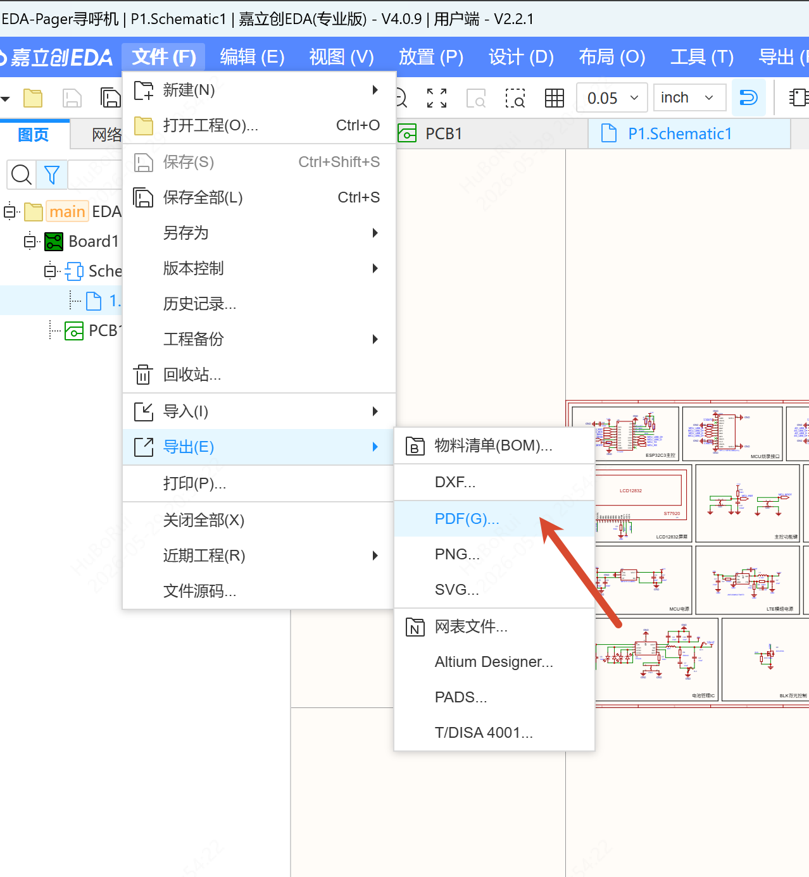809x877 pixels.
Task: Open 历史记录... menu entry
Action: [x=259, y=304]
